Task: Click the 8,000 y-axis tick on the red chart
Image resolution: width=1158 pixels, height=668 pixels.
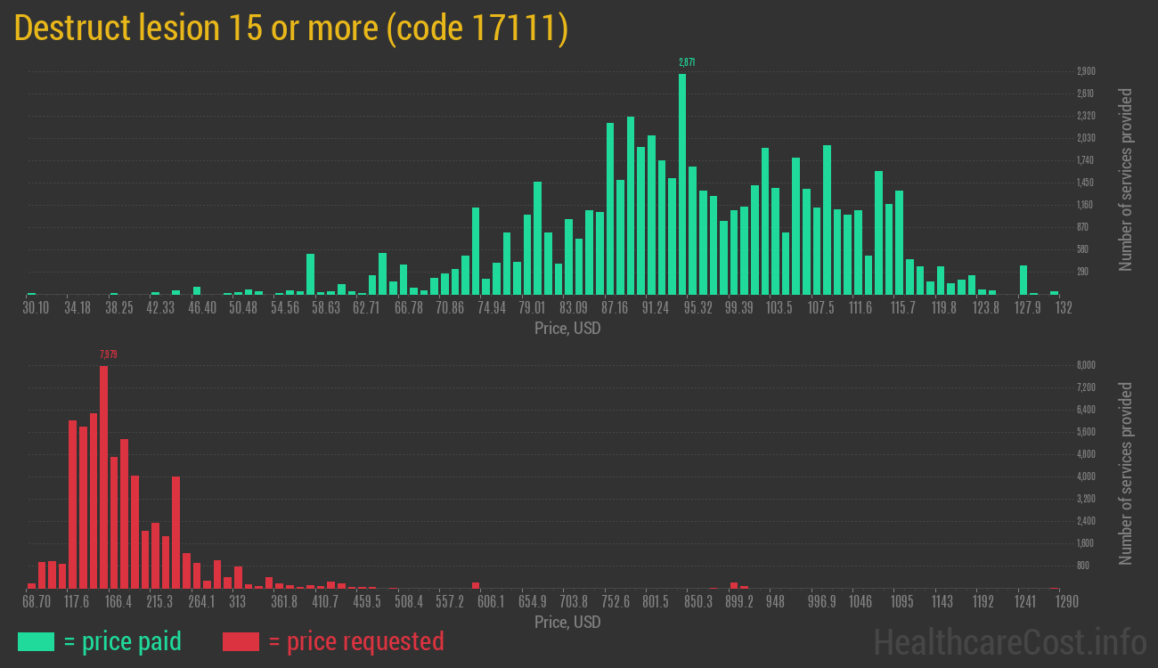Action: [1085, 365]
